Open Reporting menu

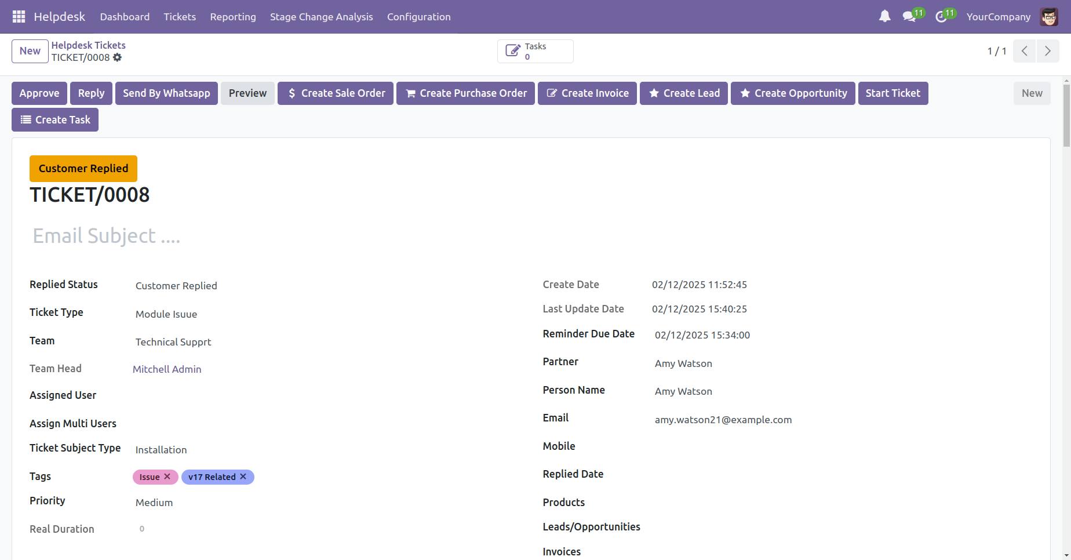tap(233, 17)
